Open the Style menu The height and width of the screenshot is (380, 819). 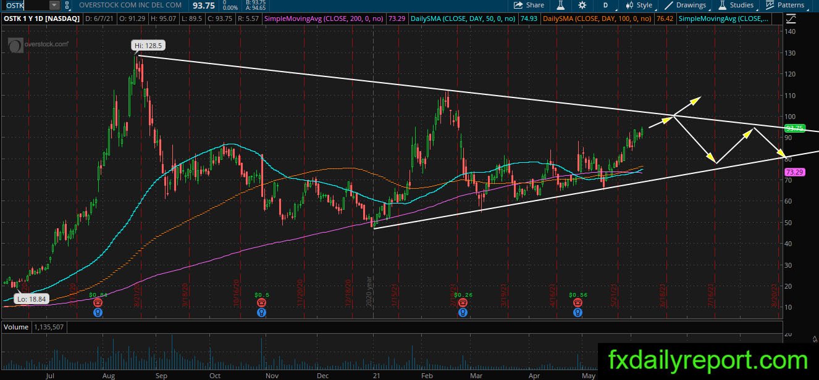(639, 5)
